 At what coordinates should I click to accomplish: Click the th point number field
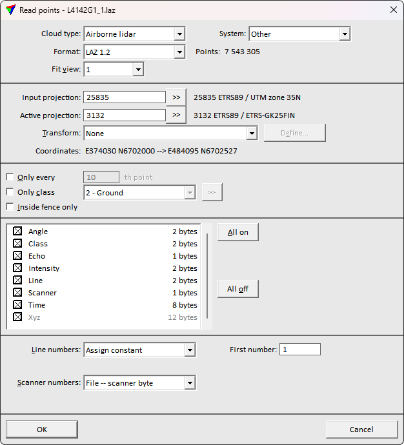click(x=101, y=177)
